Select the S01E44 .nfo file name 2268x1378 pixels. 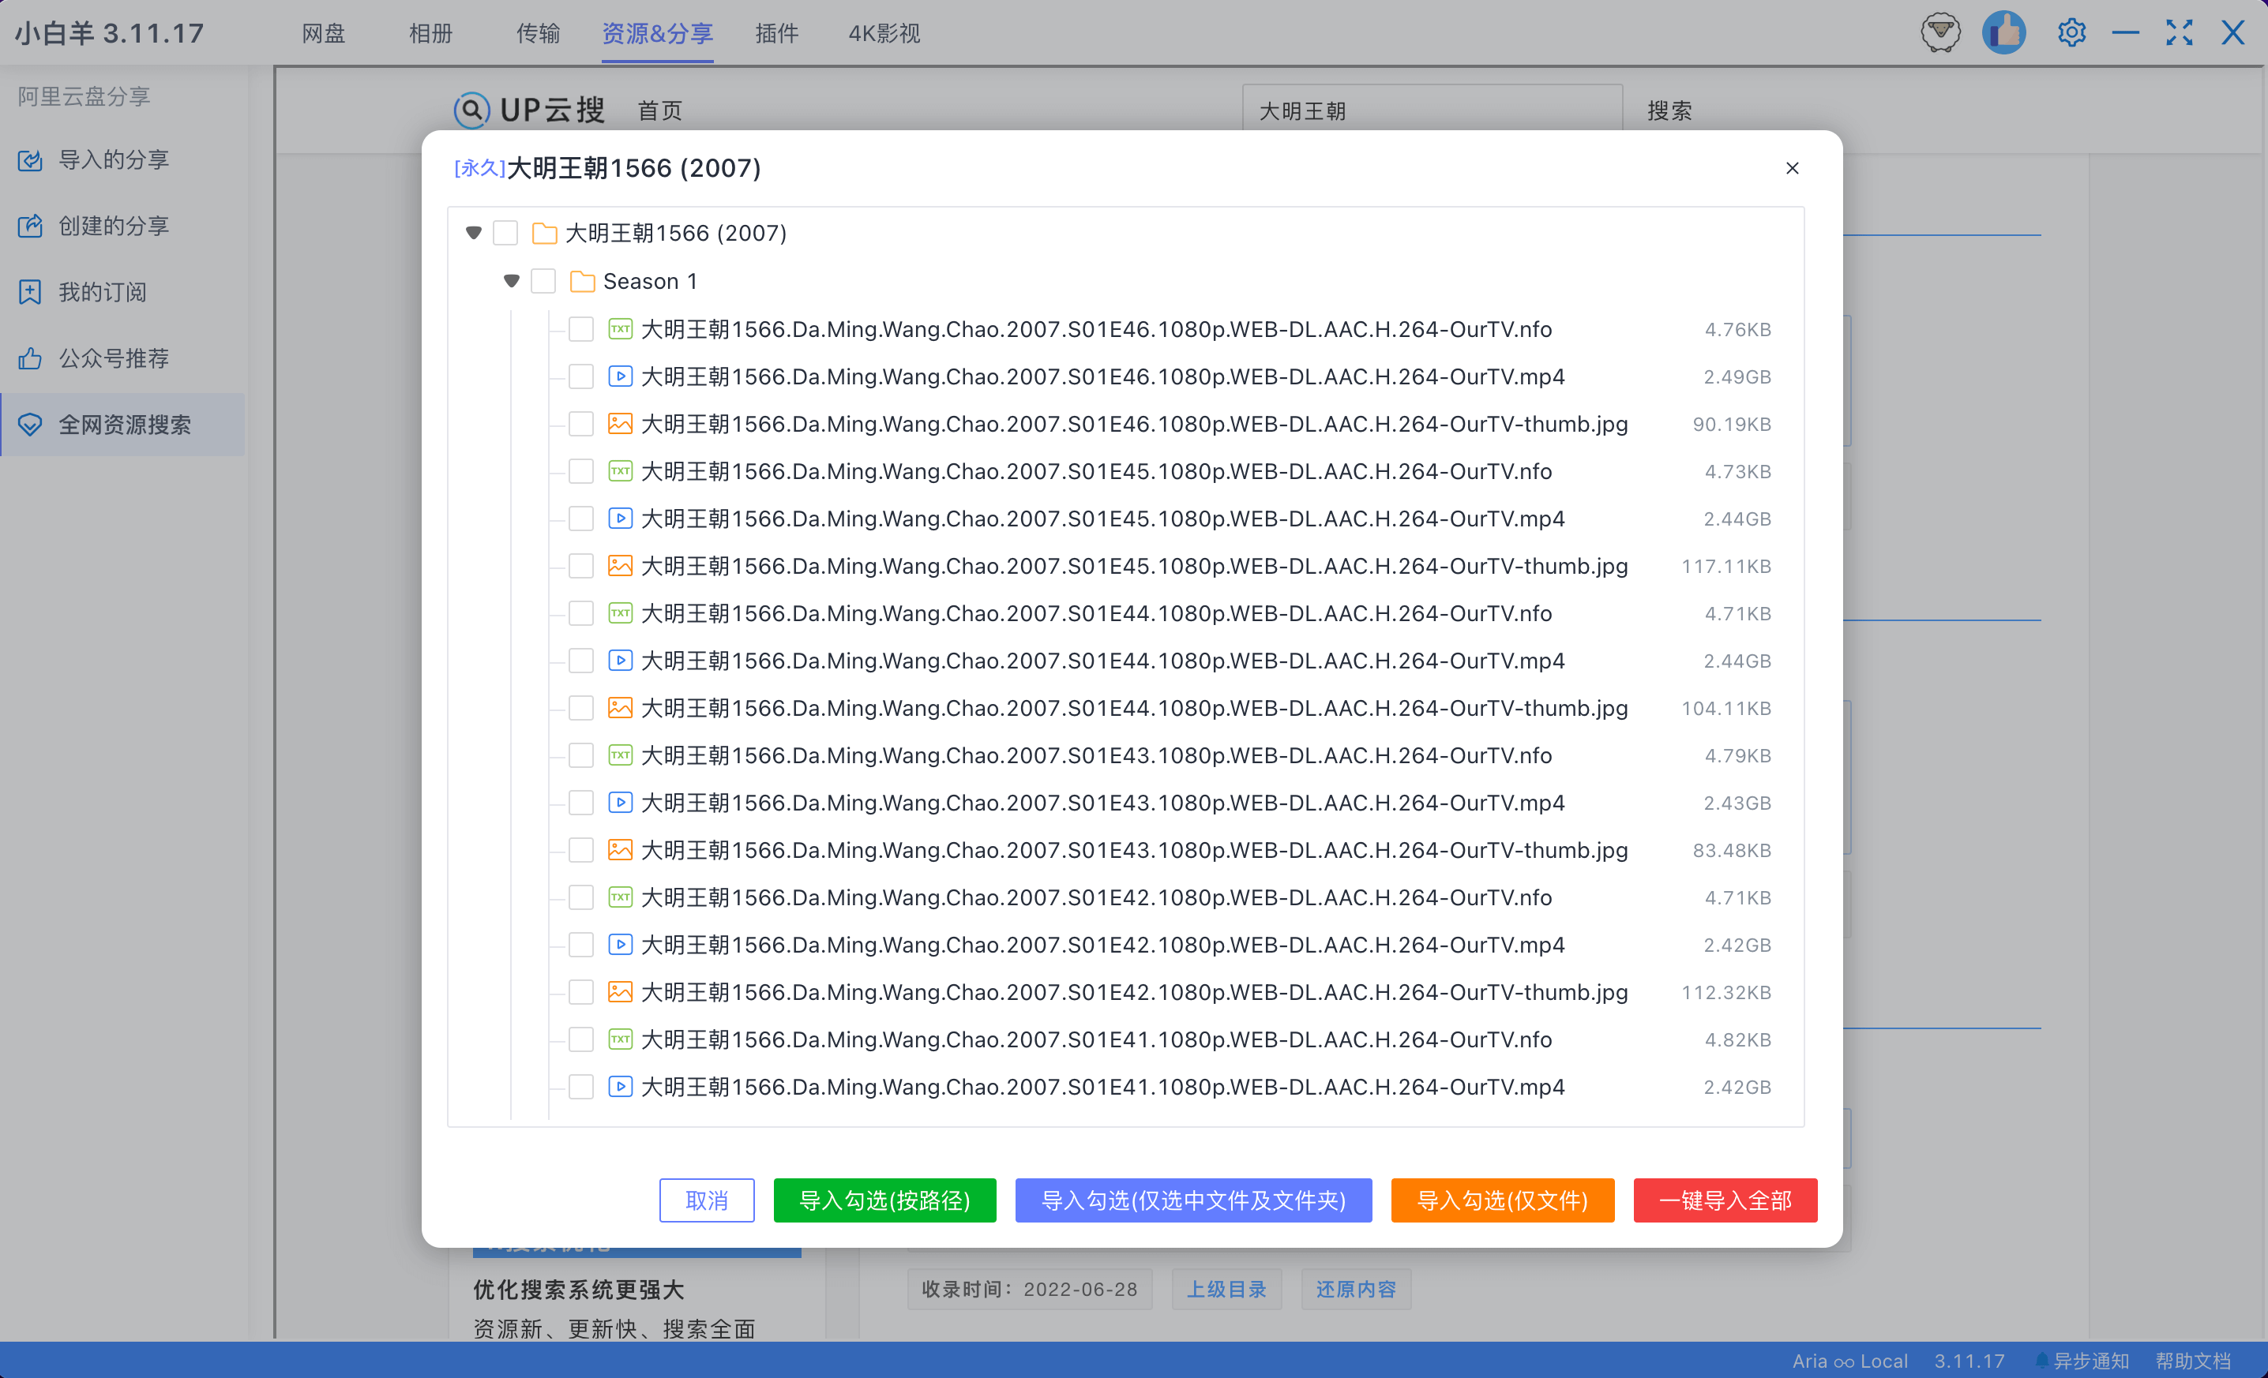1096,613
